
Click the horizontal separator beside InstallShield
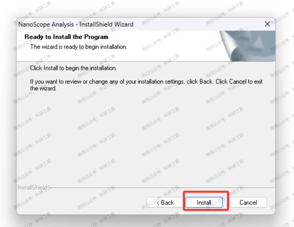(x=162, y=188)
